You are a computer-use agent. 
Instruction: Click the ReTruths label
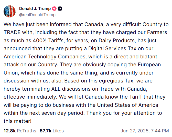tap(26, 131)
